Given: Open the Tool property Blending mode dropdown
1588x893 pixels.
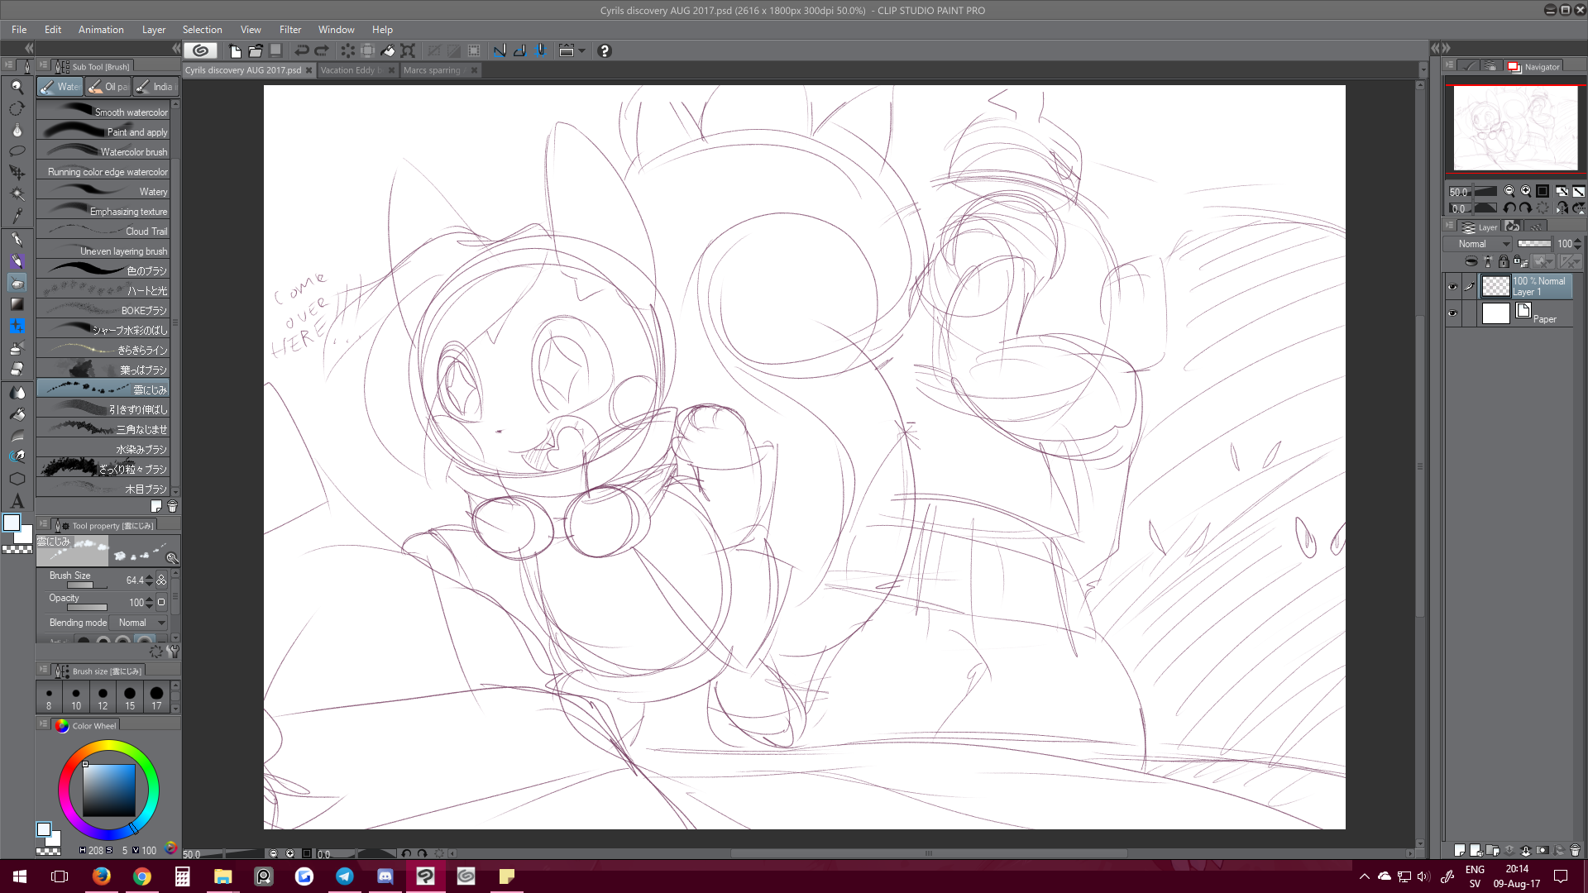Looking at the screenshot, I should (x=139, y=623).
